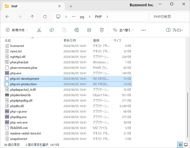Open the 並べ替え sort dropdown

click(x=123, y=30)
